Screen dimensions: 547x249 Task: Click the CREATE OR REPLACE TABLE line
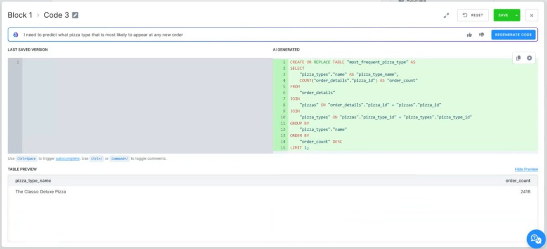coord(353,62)
